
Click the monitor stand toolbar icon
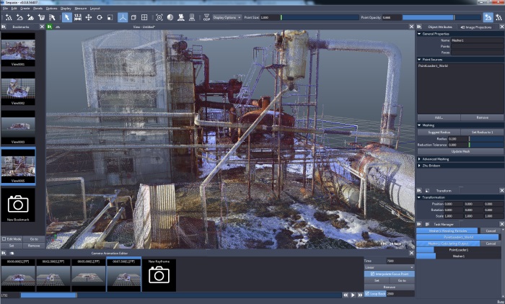click(x=192, y=17)
